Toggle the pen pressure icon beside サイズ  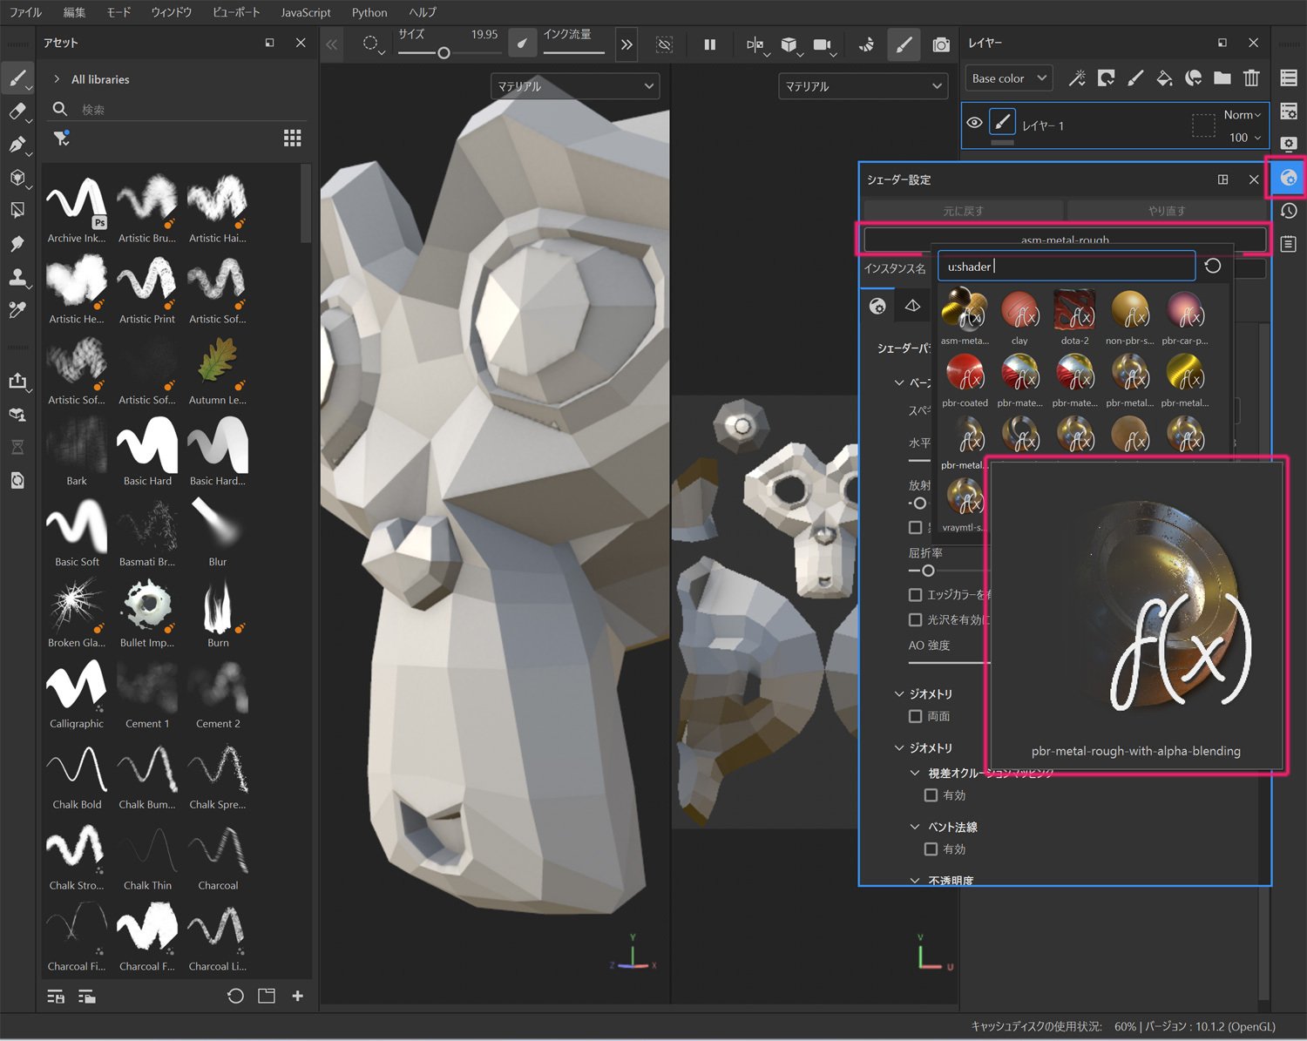tap(522, 43)
